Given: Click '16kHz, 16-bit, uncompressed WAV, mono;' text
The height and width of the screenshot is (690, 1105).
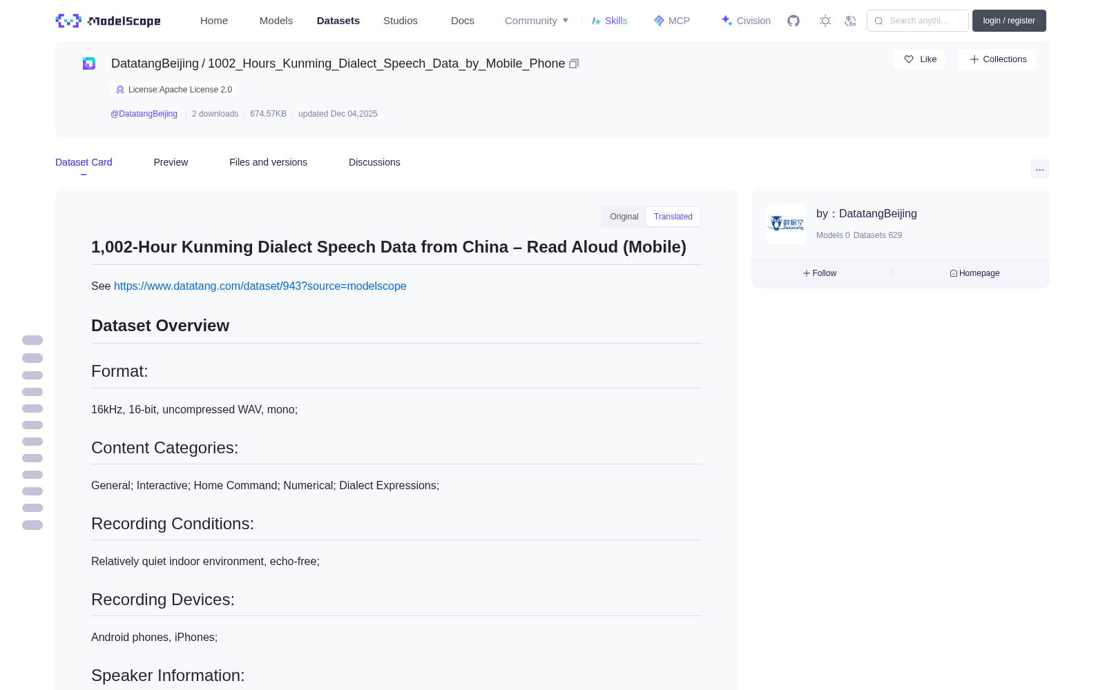Looking at the screenshot, I should [194, 410].
